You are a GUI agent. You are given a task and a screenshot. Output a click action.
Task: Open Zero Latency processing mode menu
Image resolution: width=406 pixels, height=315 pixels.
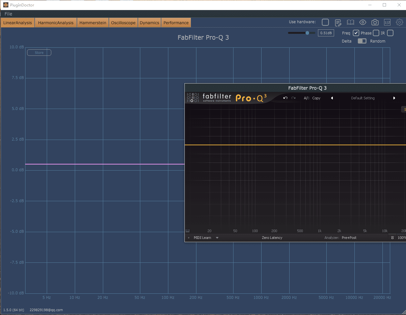pos(272,238)
